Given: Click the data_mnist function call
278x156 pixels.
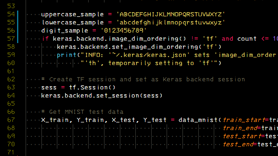Looking at the screenshot, I should coord(198,120).
